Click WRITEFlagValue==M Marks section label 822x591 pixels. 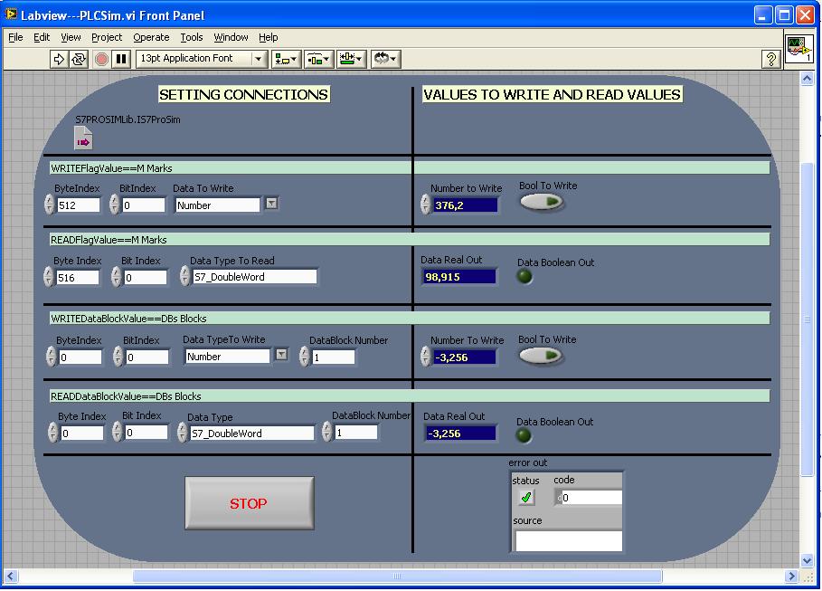pyautogui.click(x=111, y=168)
